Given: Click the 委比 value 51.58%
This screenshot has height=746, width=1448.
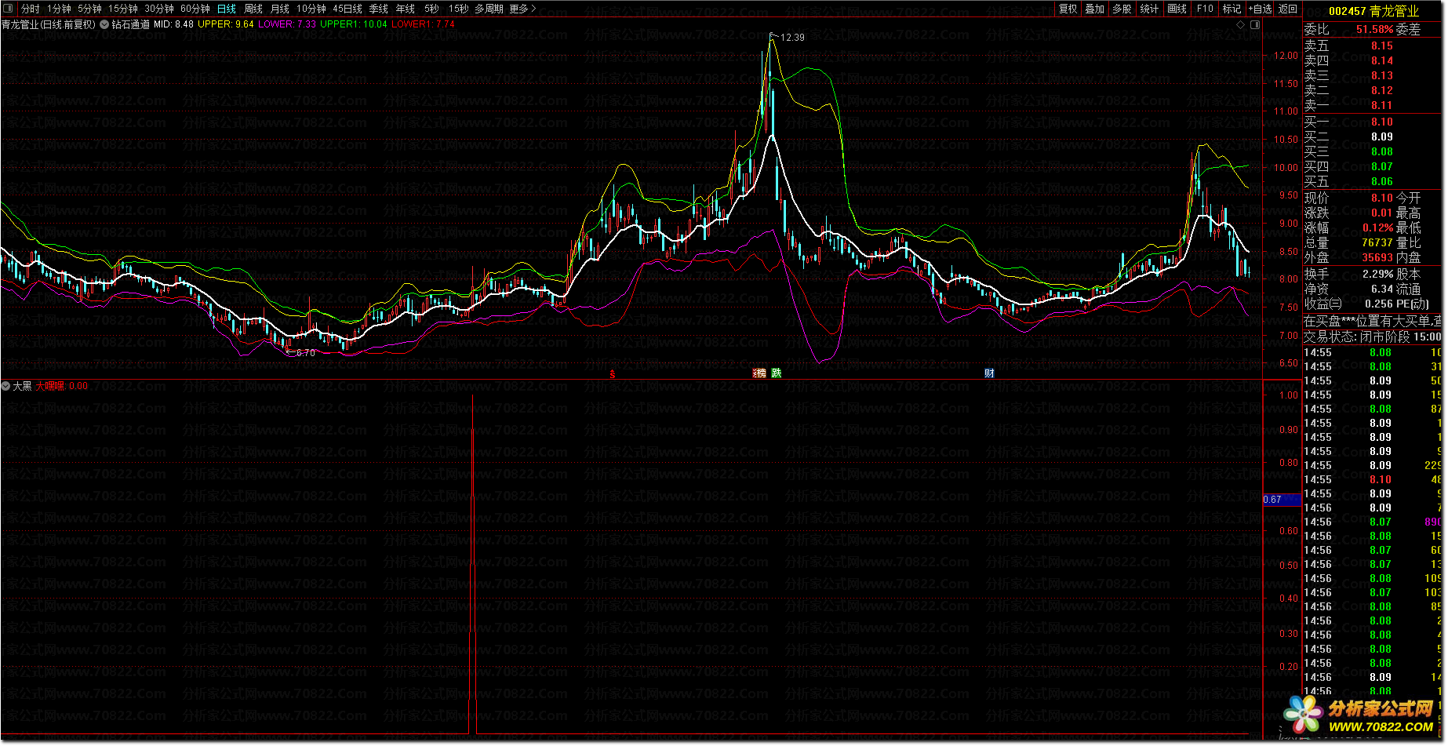Looking at the screenshot, I should (x=1375, y=29).
